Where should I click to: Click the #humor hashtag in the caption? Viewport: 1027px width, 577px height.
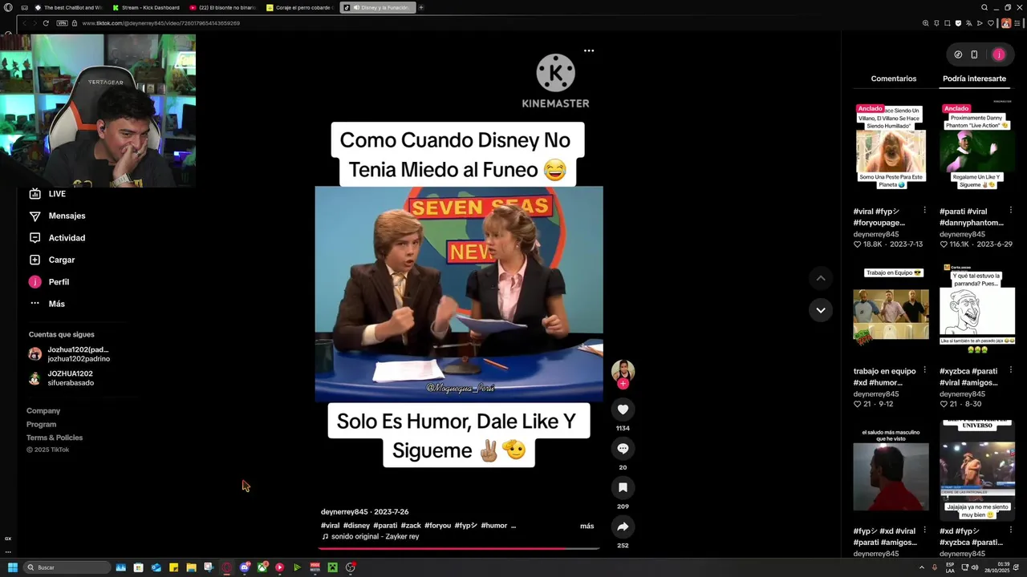point(493,526)
